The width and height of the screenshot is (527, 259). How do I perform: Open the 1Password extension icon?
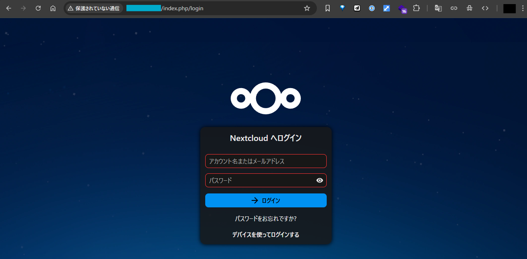(x=372, y=8)
